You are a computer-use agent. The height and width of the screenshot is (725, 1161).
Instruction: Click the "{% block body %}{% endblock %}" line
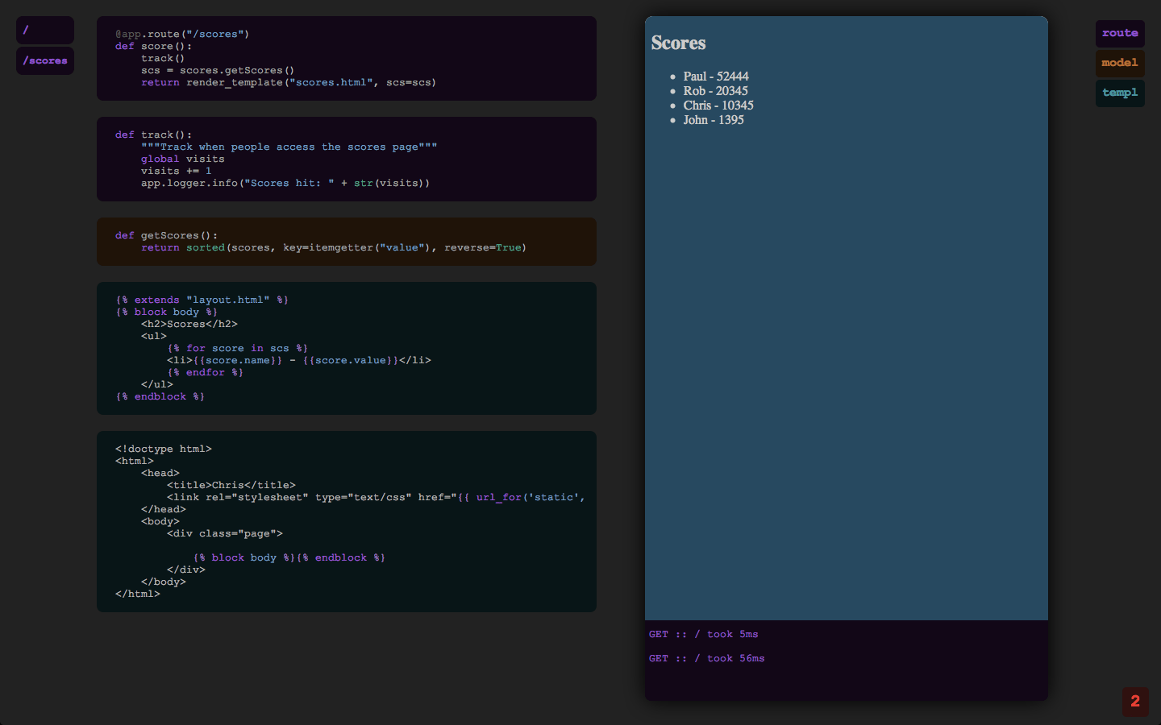(x=289, y=557)
